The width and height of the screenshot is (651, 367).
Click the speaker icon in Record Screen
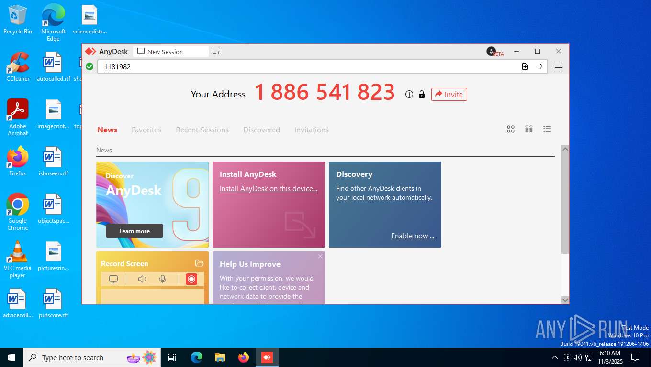pyautogui.click(x=142, y=279)
